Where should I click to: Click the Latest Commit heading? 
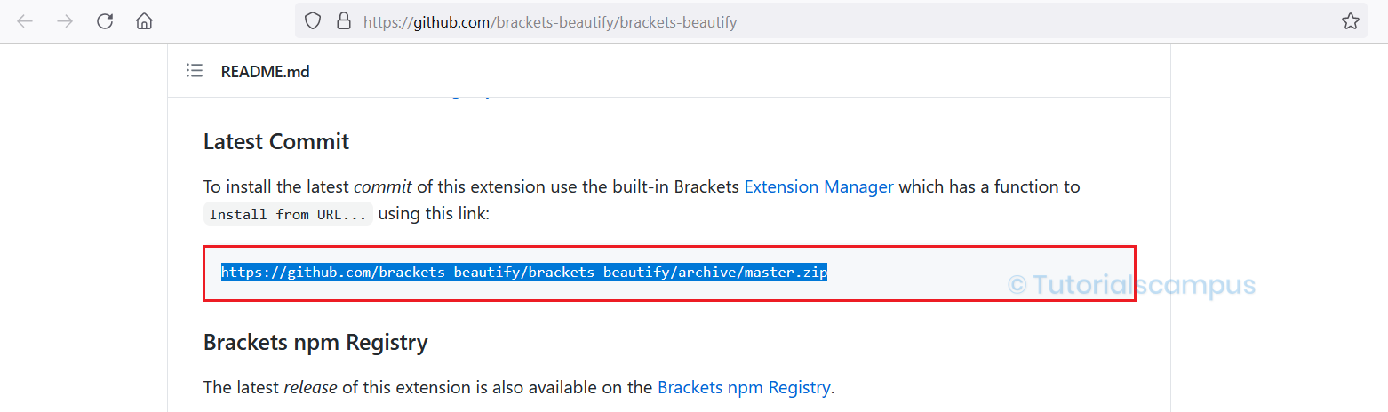click(276, 141)
